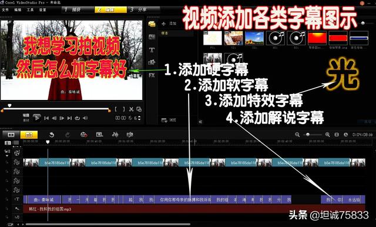Click the timeline horizontal scrollbar
This screenshot has height=227, width=376.
pos(108,225)
